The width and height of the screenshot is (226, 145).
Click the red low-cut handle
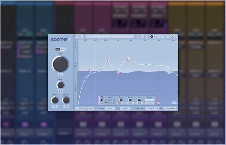coord(90,71)
